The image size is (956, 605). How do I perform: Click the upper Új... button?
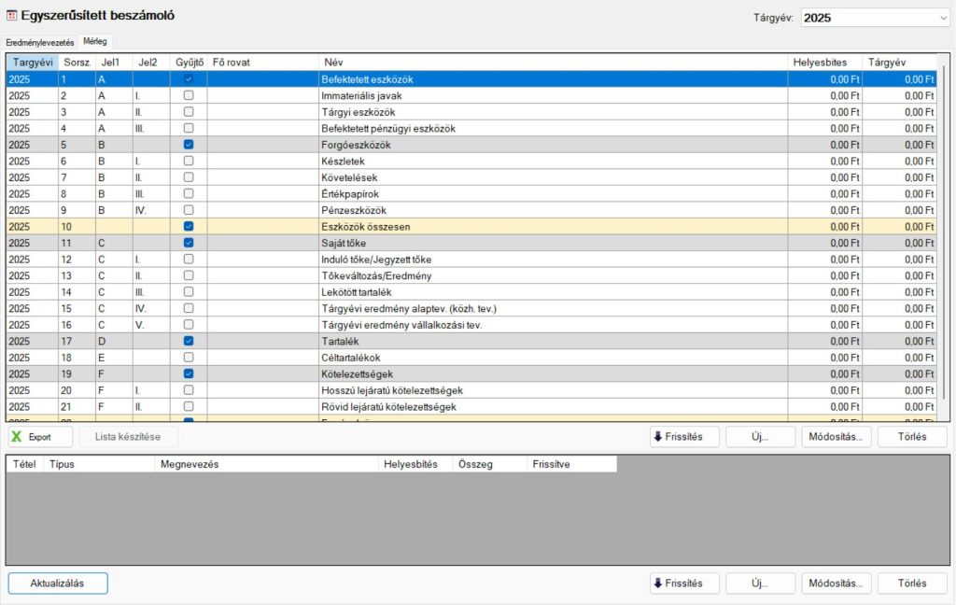[x=760, y=437]
